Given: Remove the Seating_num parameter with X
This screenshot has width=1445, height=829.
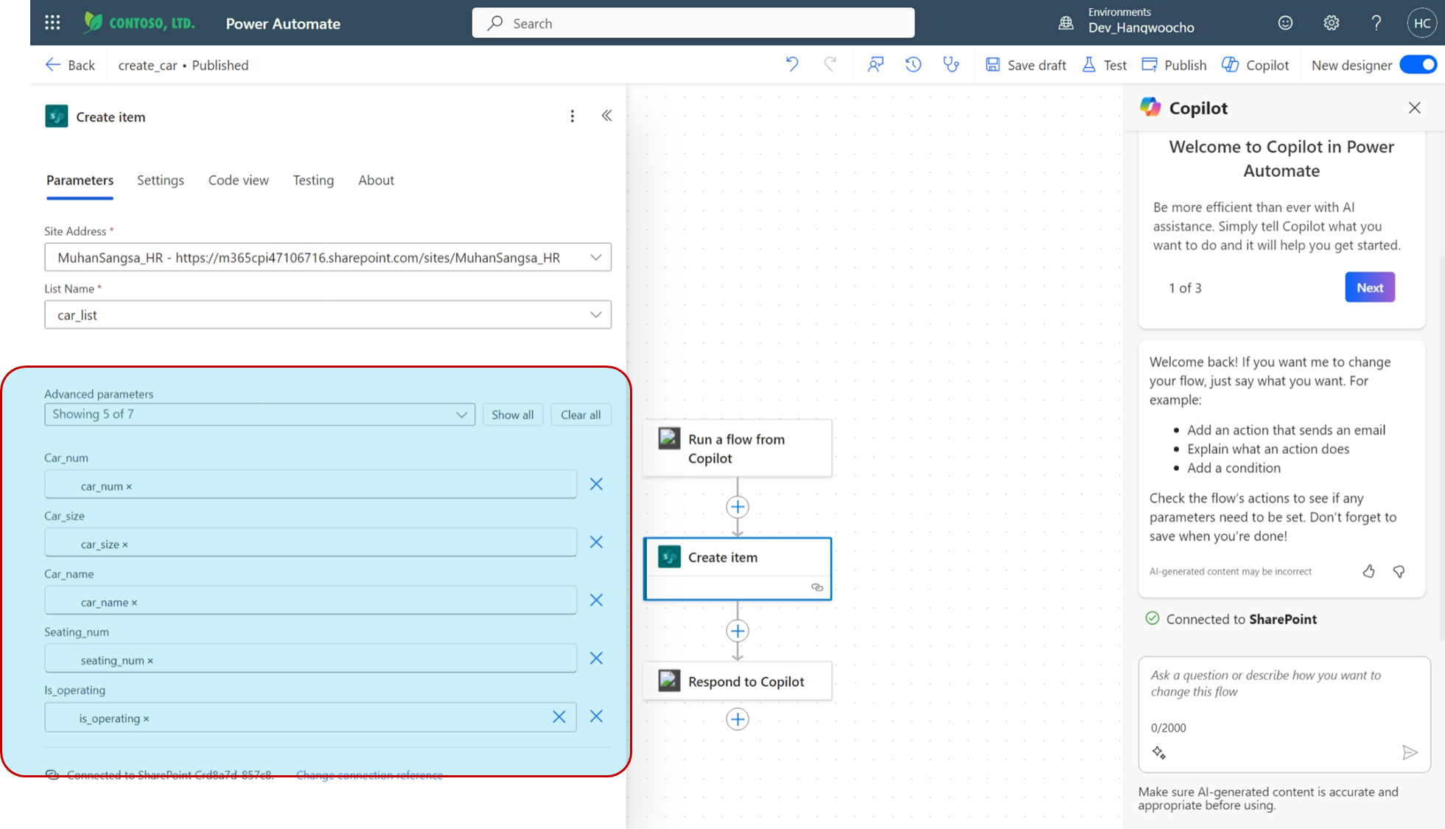Looking at the screenshot, I should click(x=596, y=658).
